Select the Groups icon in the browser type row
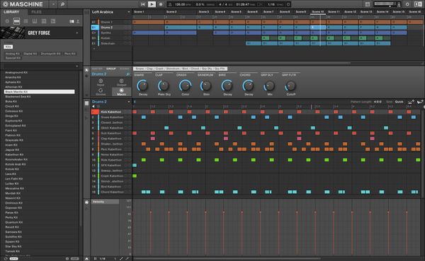The height and width of the screenshot is (261, 425). [x=16, y=21]
